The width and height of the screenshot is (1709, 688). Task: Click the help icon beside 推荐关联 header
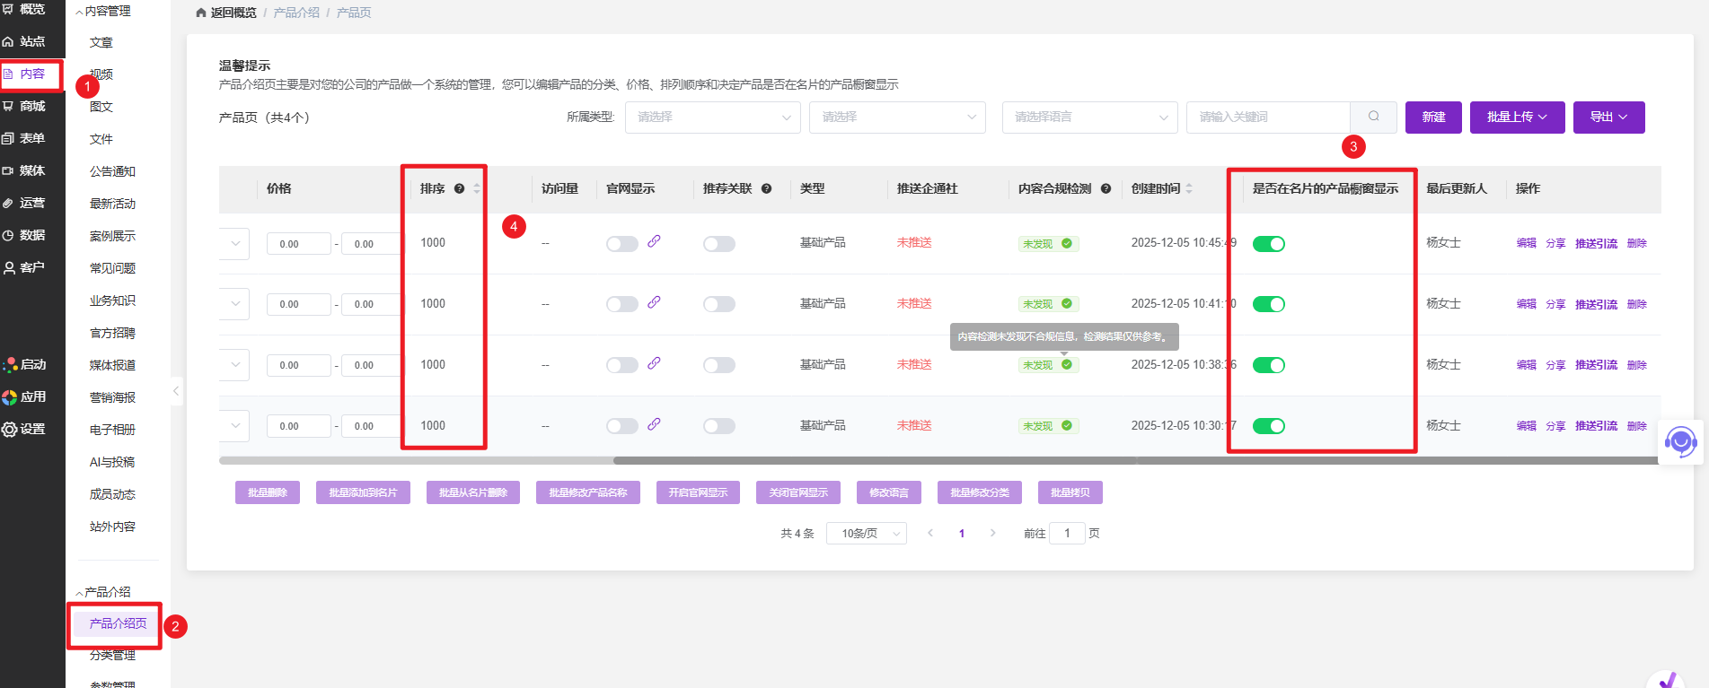coord(766,188)
